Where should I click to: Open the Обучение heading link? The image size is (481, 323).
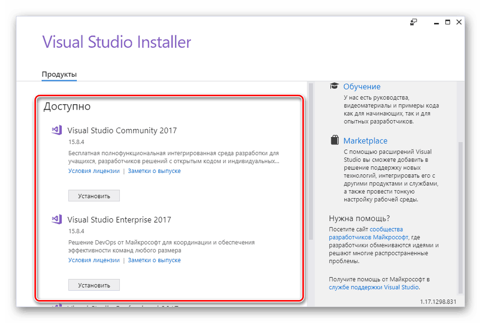[x=362, y=87]
